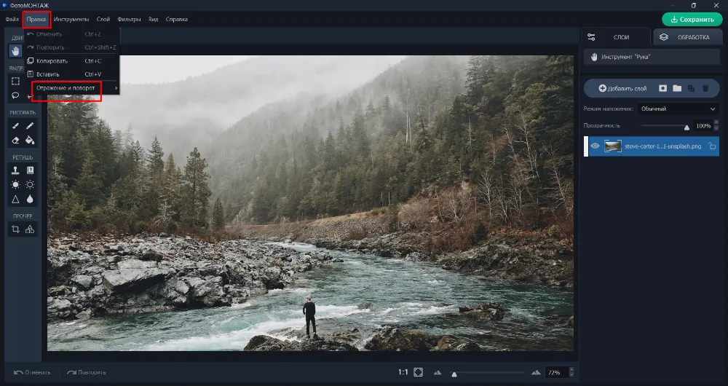Select the Blur droplet tool
This screenshot has height=386, width=728.
(x=30, y=200)
